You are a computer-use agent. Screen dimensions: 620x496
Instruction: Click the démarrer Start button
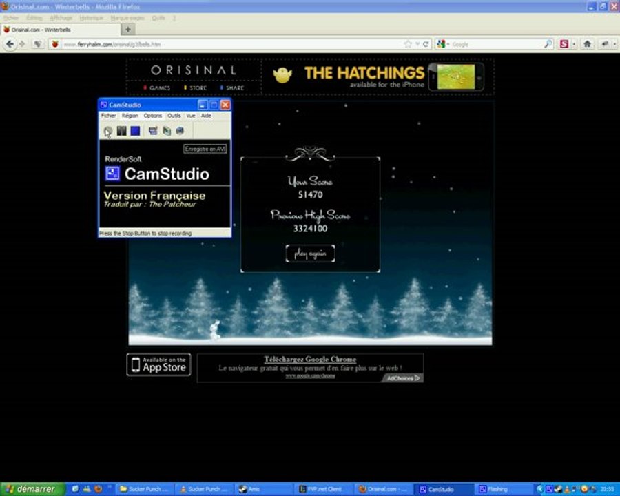pyautogui.click(x=32, y=489)
